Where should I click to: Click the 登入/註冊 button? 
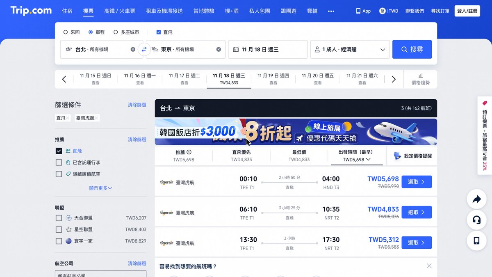click(x=467, y=11)
